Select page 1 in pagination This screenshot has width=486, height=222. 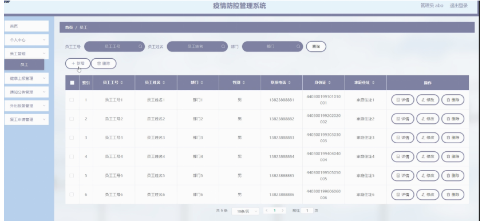point(275,211)
